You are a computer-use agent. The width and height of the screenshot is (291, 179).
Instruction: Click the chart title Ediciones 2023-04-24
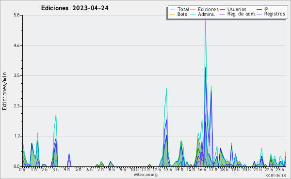click(75, 8)
